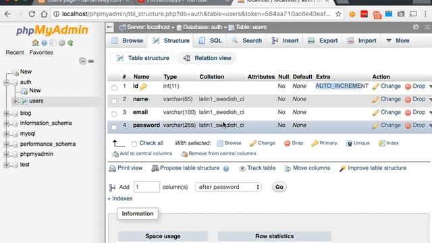Select the Structure tab
Viewport: 432px width, 243px height.
(x=171, y=40)
